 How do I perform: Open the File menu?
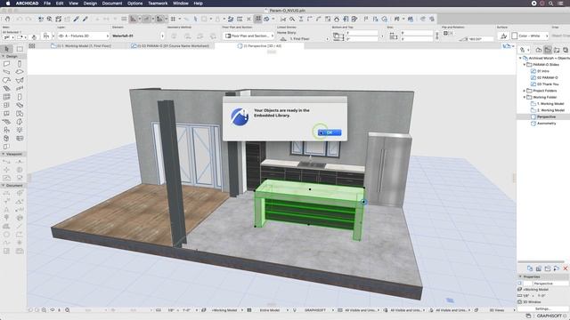tap(47, 4)
